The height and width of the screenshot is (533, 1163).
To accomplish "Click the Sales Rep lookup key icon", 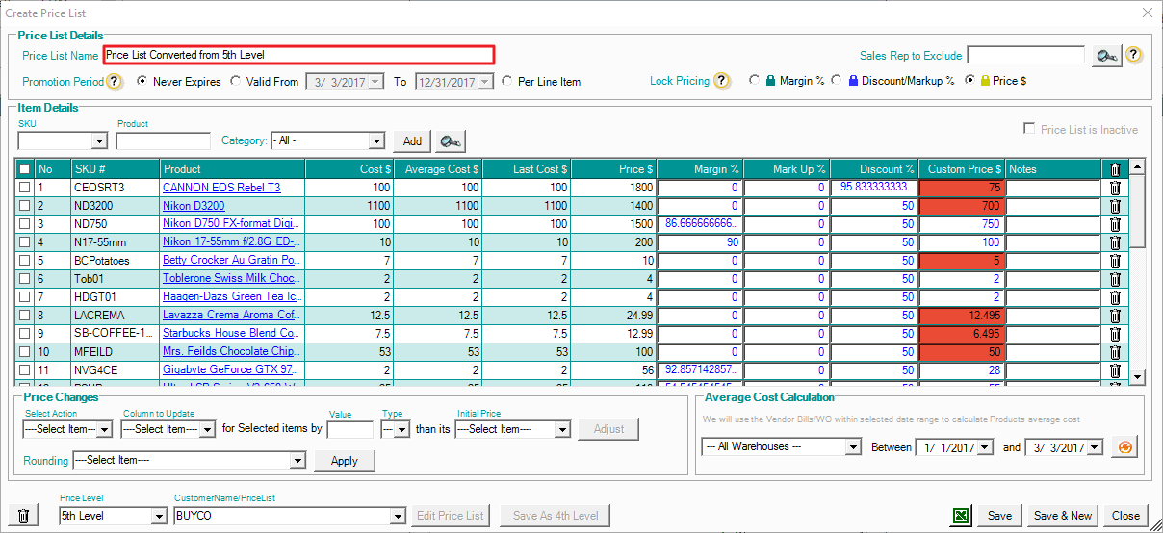I will pyautogui.click(x=1106, y=56).
